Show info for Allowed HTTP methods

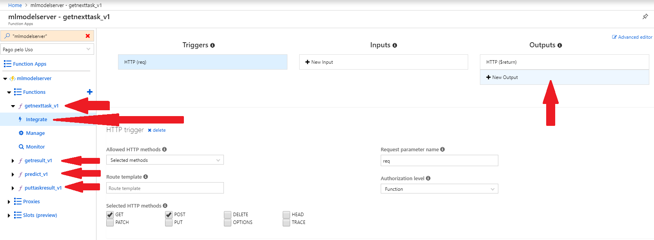coord(164,149)
